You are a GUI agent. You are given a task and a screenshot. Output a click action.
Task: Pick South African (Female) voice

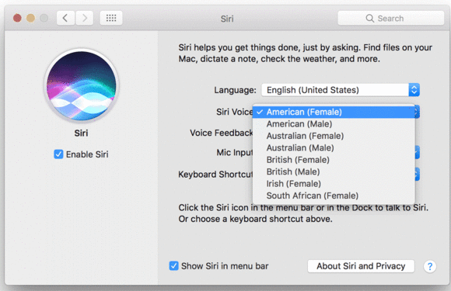(334, 196)
